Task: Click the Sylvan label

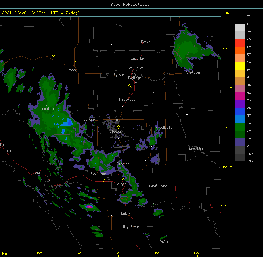Action: (x=119, y=75)
